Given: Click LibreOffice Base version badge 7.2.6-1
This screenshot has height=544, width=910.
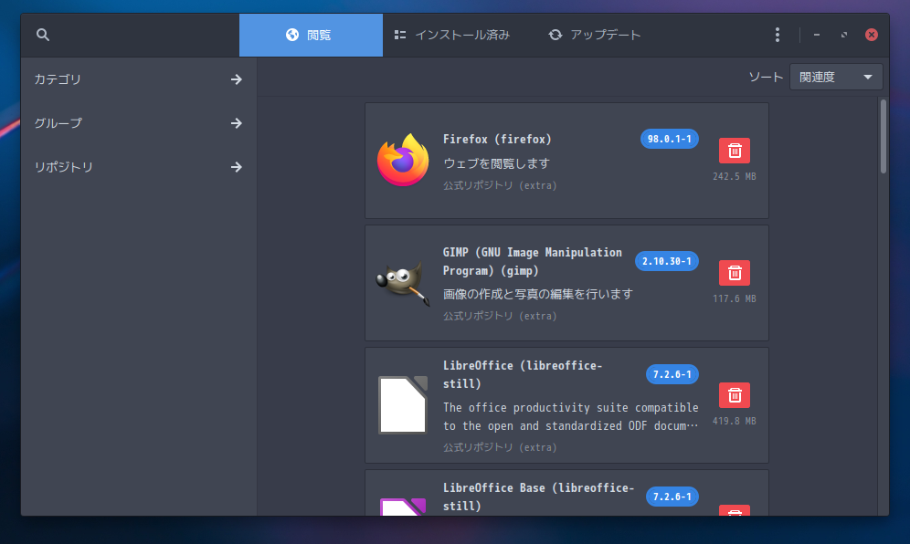Looking at the screenshot, I should tap(672, 497).
